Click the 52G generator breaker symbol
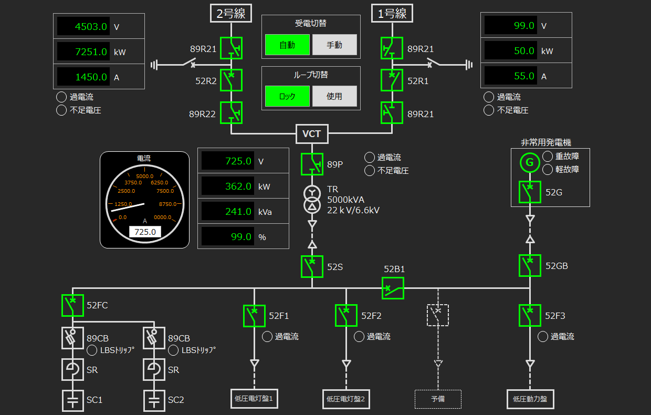The height and width of the screenshot is (415, 651). [530, 192]
